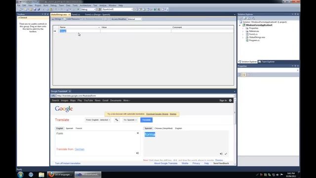Open the Build menu
Viewport: 316px width, 178px height.
[46, 5]
